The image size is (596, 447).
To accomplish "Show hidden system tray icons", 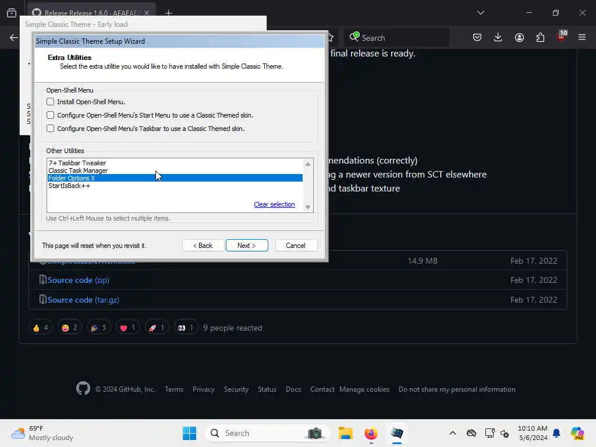I will [x=453, y=433].
